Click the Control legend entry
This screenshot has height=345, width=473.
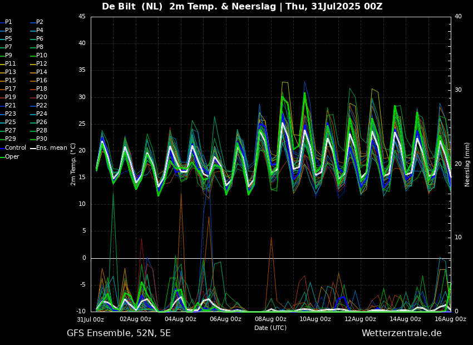click(16, 148)
